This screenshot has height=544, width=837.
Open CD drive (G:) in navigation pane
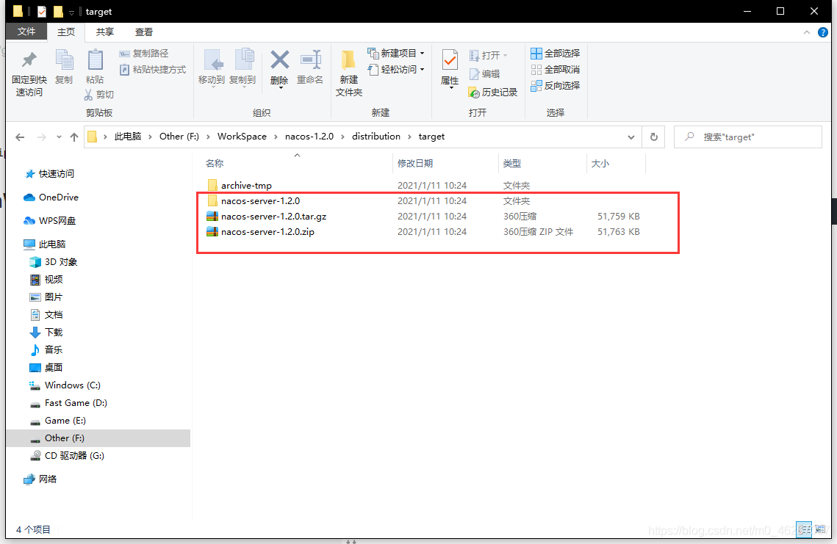pos(67,455)
